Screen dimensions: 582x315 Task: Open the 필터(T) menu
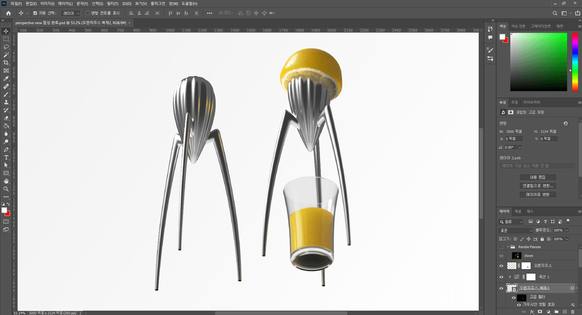pos(112,4)
